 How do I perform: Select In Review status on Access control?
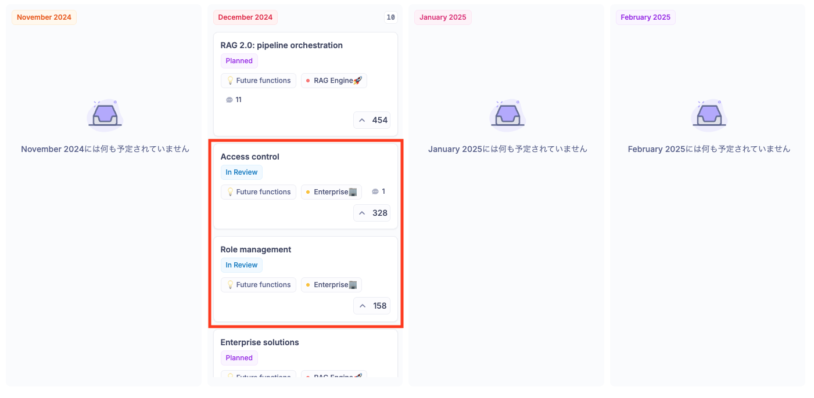point(242,172)
